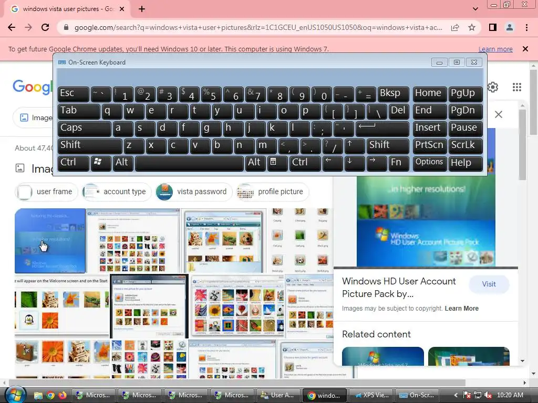Dismiss the Chrome update notification bar
The width and height of the screenshot is (538, 403).
click(525, 49)
